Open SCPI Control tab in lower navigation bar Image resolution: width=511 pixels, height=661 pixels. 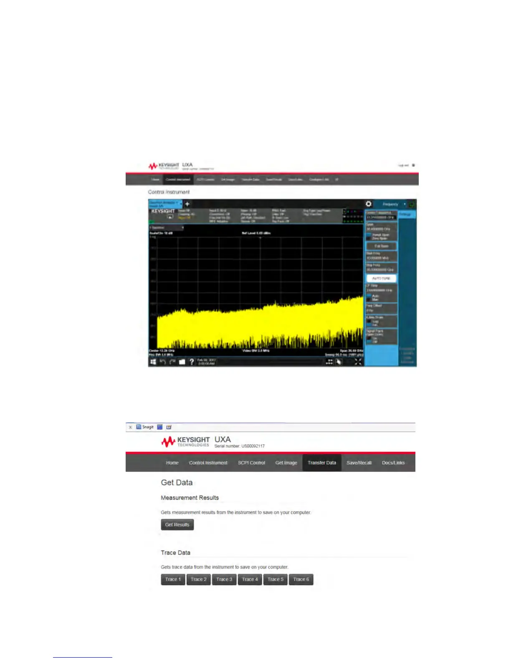[x=251, y=463]
